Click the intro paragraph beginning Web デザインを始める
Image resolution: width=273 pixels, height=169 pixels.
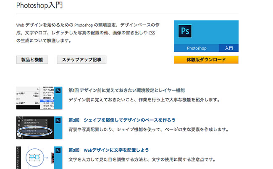click(x=88, y=33)
